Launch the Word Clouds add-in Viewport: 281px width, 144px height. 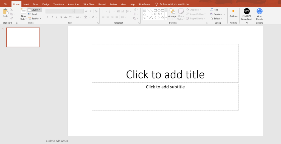259,12
